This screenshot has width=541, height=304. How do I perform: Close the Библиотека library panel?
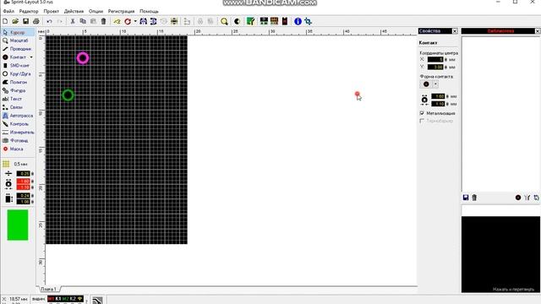pyautogui.click(x=538, y=31)
